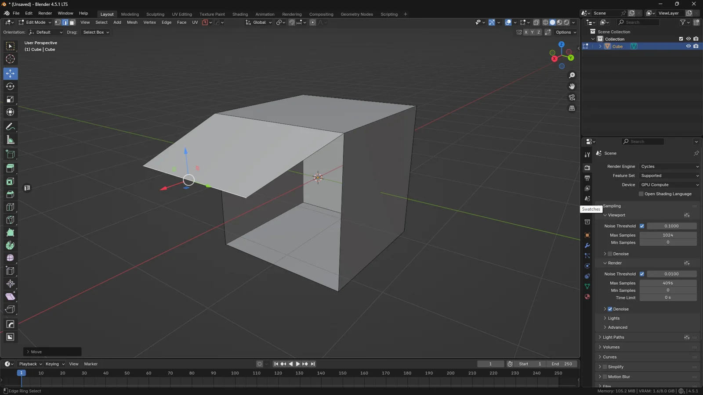Click the viewport zoom magnifier icon
703x395 pixels.
coord(572,75)
